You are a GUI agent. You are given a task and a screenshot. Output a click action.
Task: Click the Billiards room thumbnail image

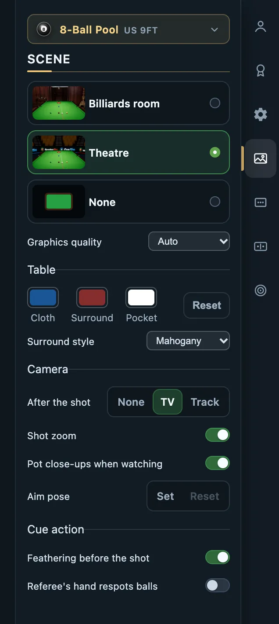pyautogui.click(x=59, y=103)
